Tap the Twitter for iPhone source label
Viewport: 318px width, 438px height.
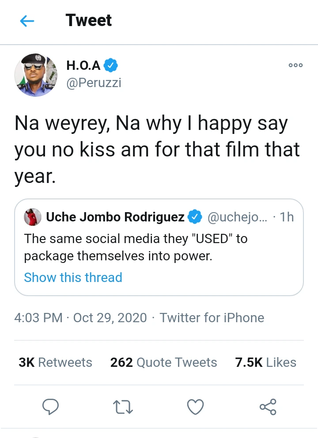coord(212,318)
